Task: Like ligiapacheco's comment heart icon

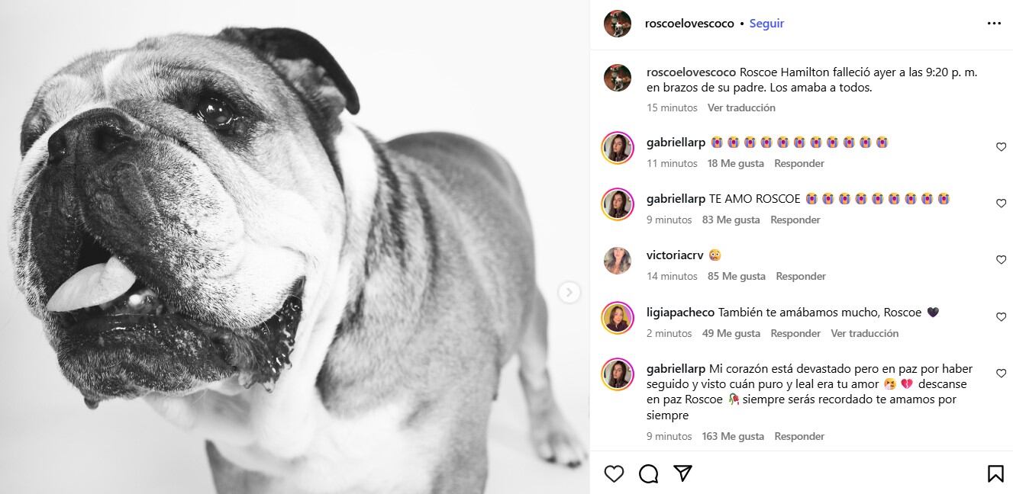Action: click(1001, 316)
